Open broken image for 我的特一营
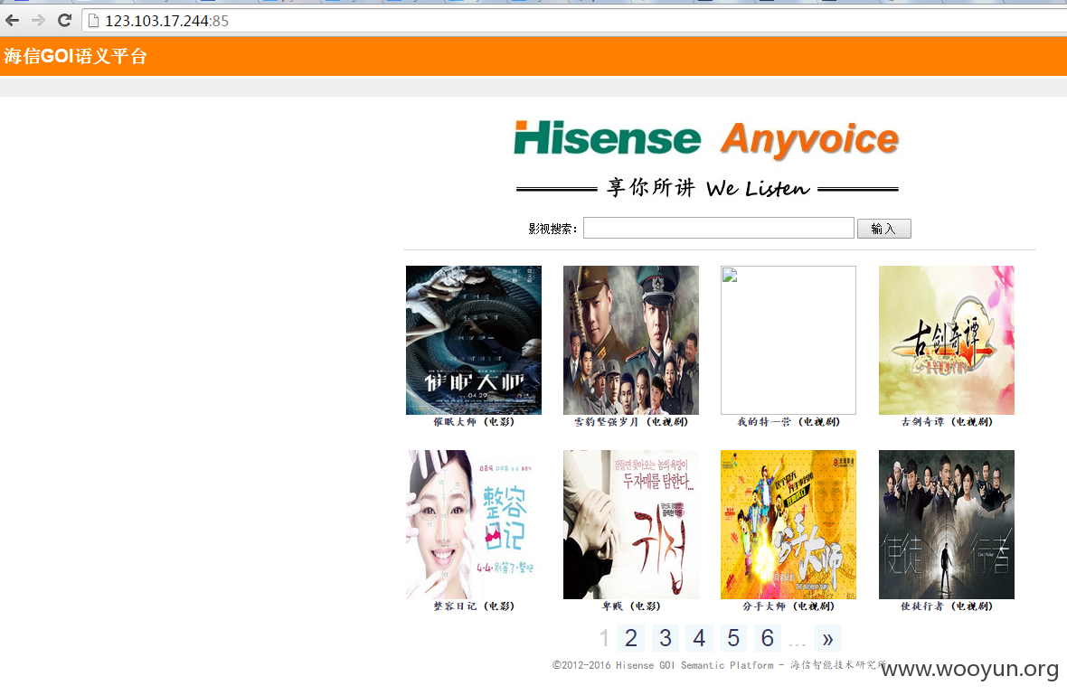Image resolution: width=1067 pixels, height=695 pixels. click(788, 340)
